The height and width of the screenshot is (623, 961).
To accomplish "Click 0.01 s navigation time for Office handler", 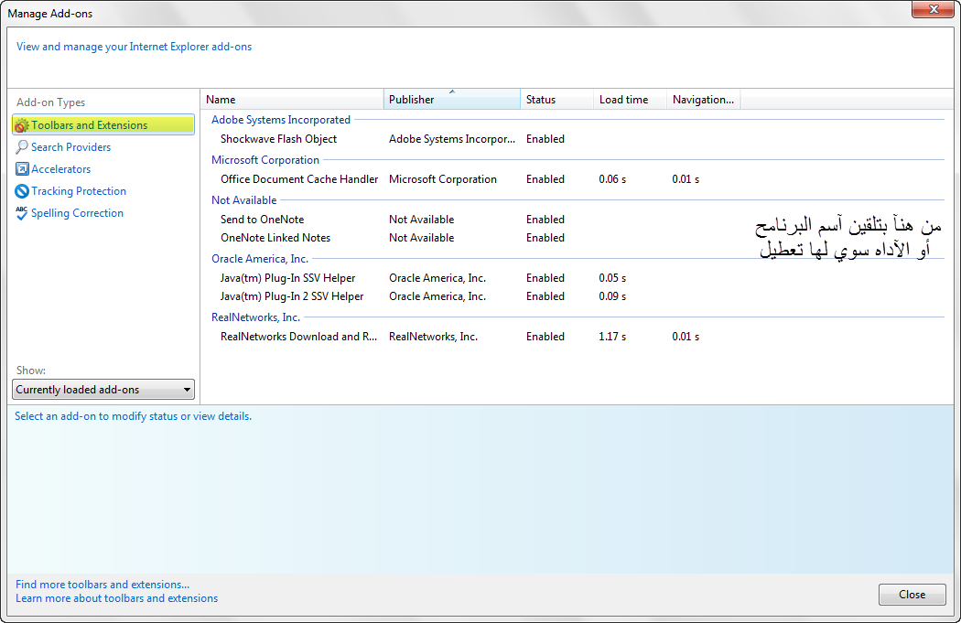I will (686, 179).
